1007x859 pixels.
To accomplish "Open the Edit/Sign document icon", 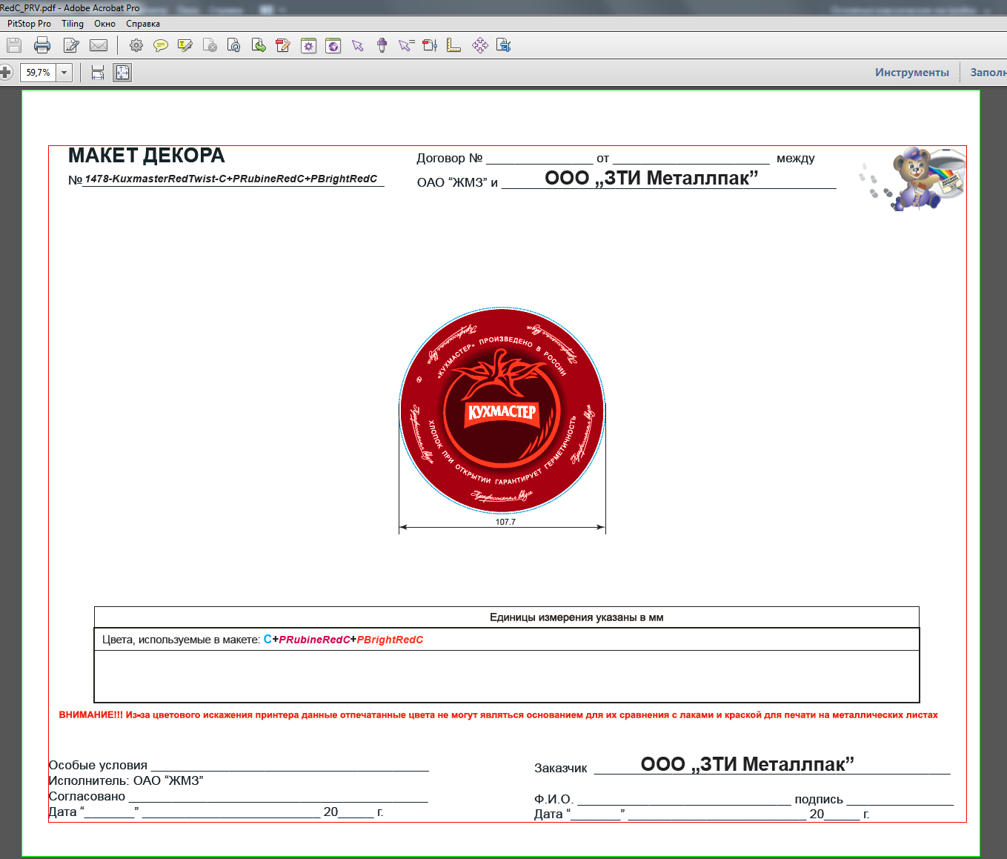I will (71, 46).
